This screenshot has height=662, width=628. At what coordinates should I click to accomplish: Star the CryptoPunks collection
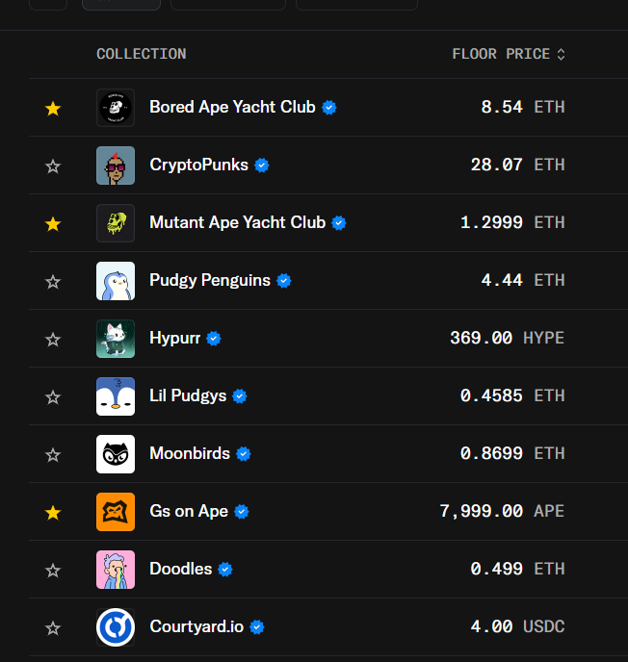pos(53,166)
